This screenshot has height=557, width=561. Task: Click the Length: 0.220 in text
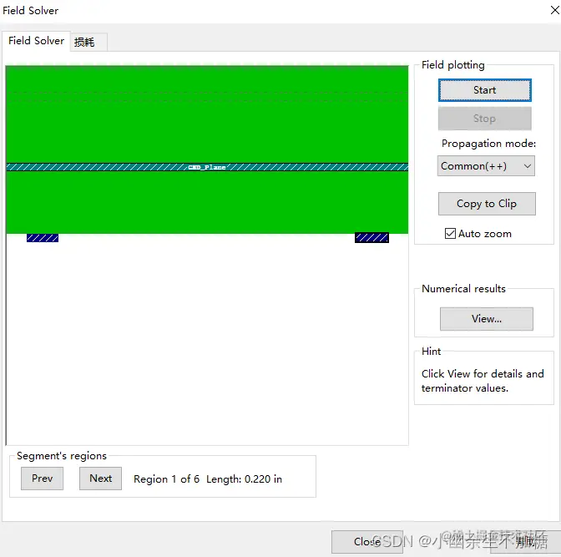click(244, 479)
